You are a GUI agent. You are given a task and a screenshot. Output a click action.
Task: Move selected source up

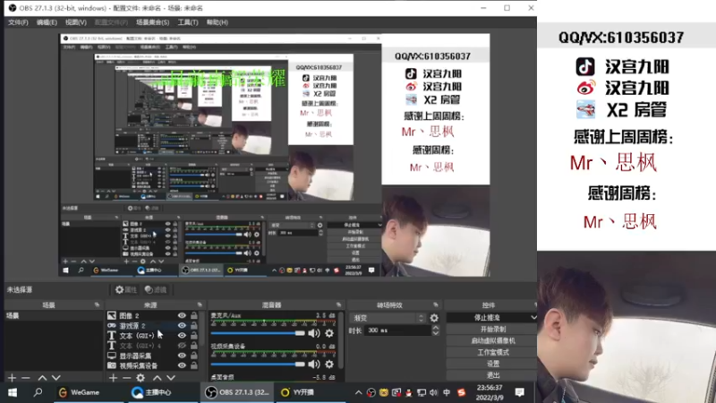pyautogui.click(x=157, y=378)
